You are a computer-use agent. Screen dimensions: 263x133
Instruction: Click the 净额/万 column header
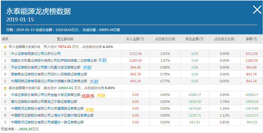[x=251, y=39]
